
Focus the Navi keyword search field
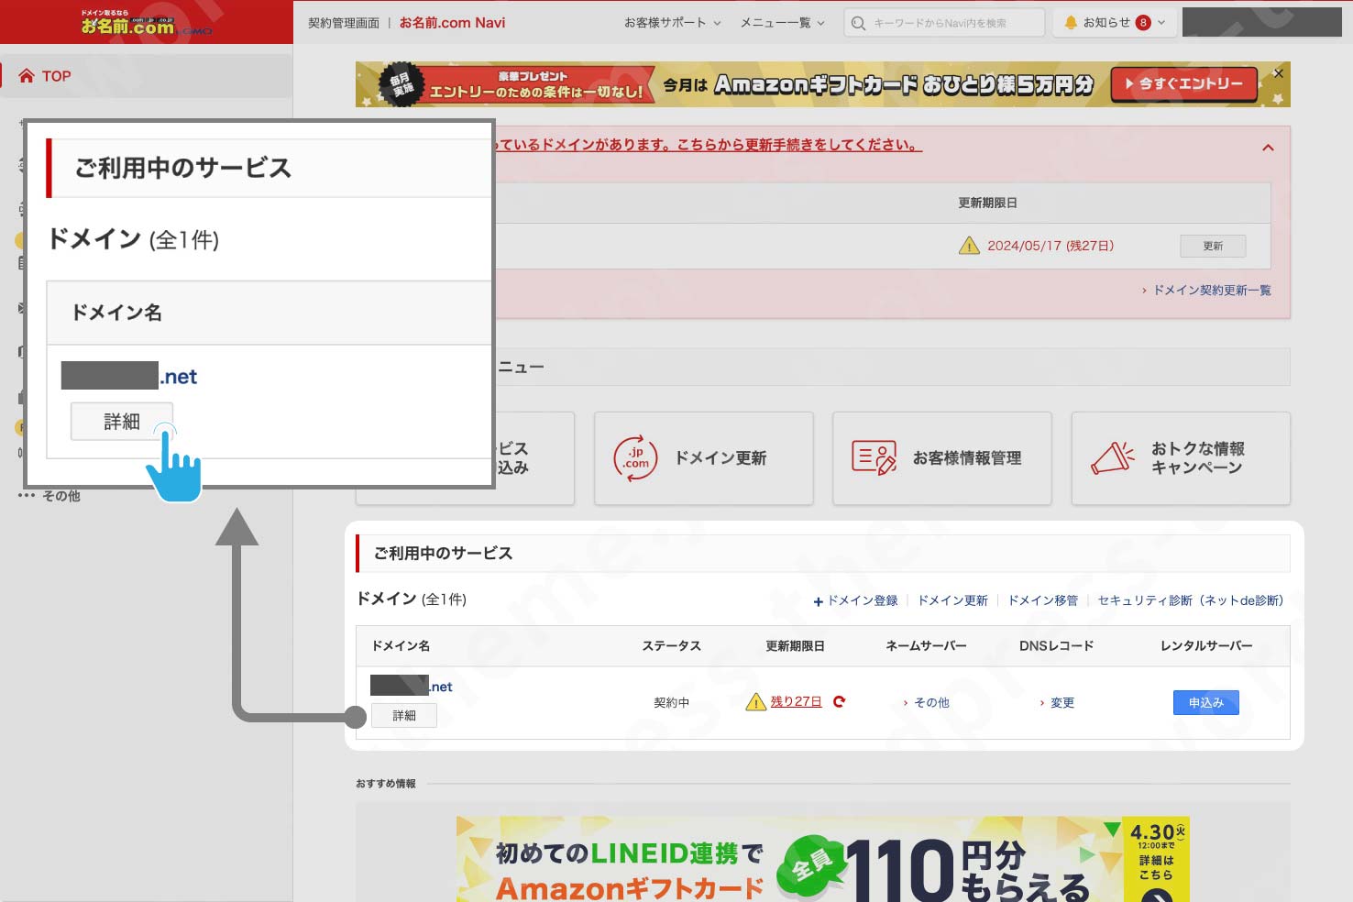[x=944, y=23]
